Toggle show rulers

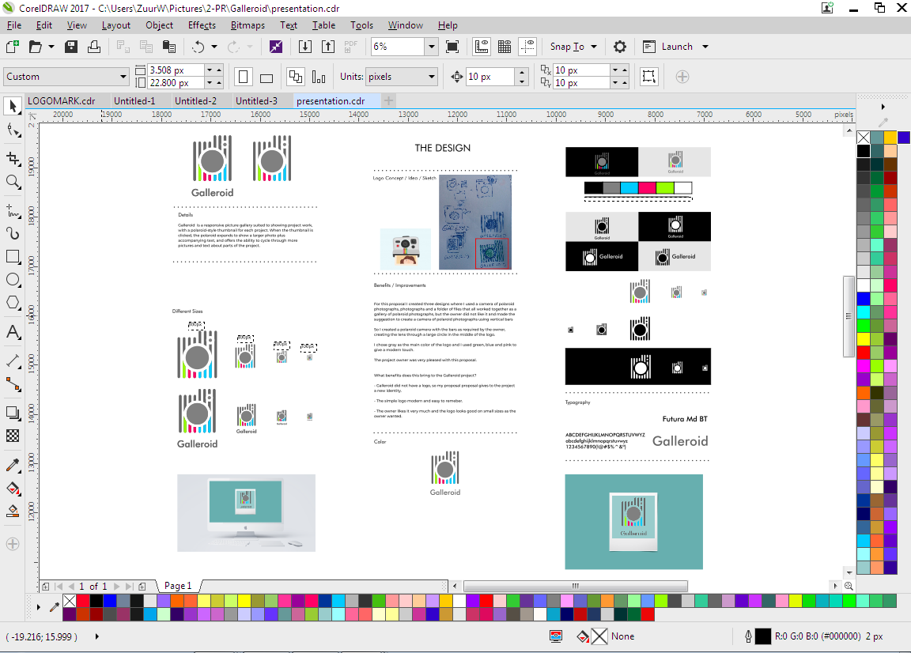click(x=482, y=47)
